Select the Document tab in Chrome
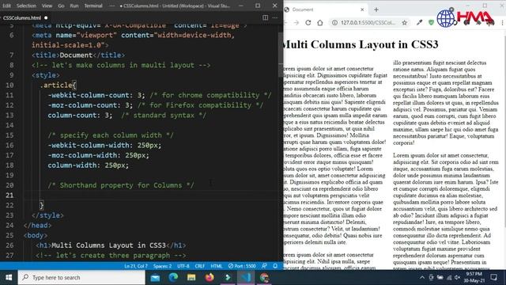This screenshot has height=285, width=506. (x=324, y=9)
